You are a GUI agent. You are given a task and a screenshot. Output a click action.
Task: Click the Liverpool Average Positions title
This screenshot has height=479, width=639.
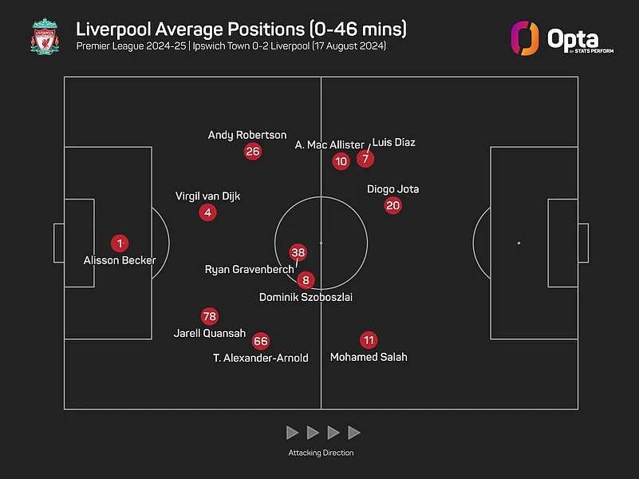[x=241, y=30]
